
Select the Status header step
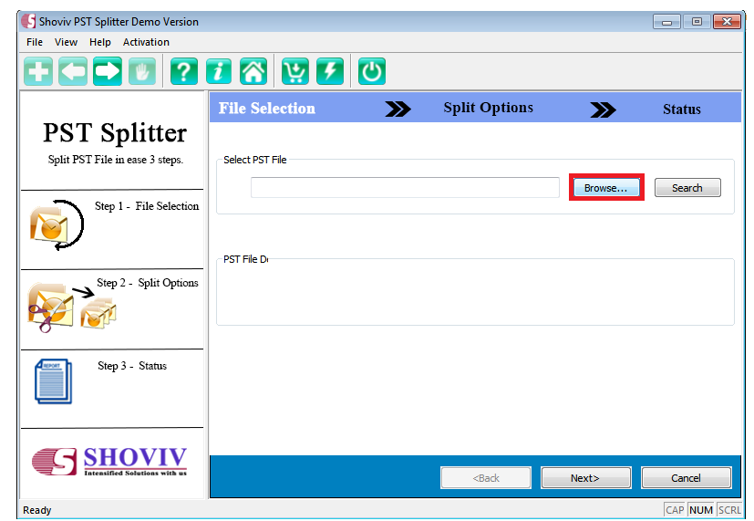[681, 109]
